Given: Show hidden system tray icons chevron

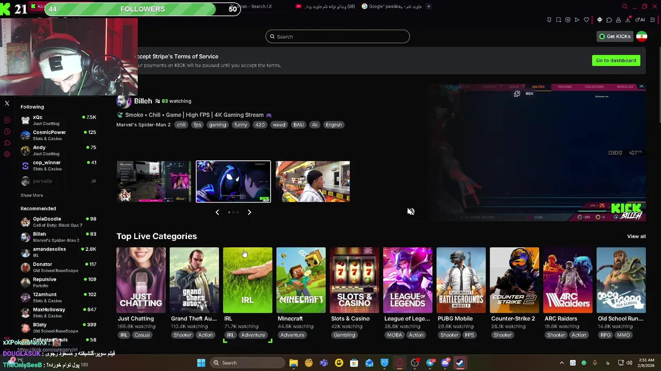Looking at the screenshot, I should 561,363.
